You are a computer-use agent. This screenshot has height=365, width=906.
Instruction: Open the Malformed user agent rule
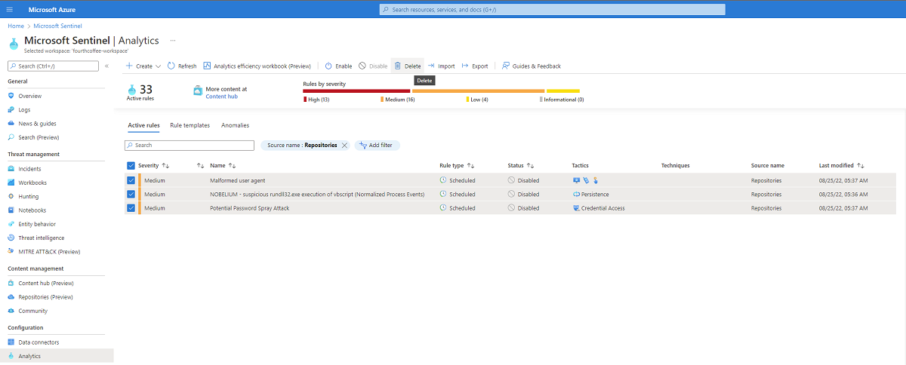(239, 180)
